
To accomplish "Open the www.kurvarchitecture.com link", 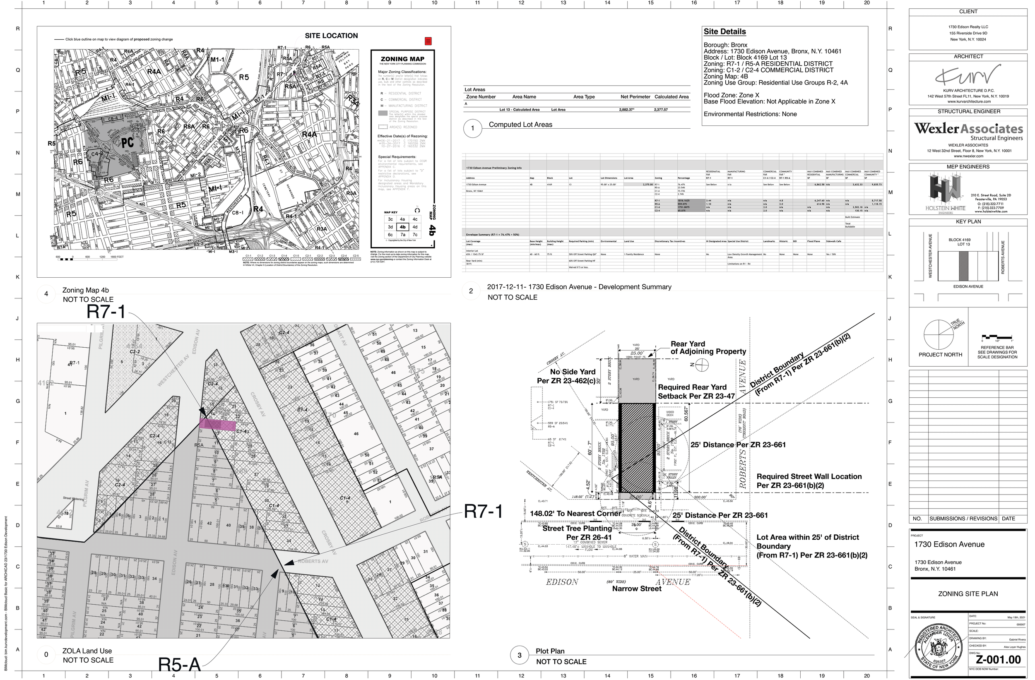I will [969, 102].
